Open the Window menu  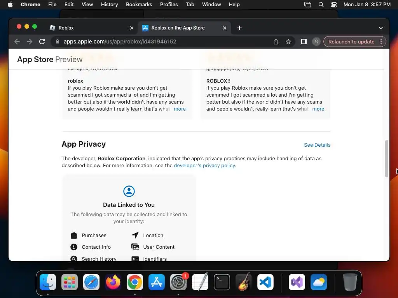coord(211,5)
